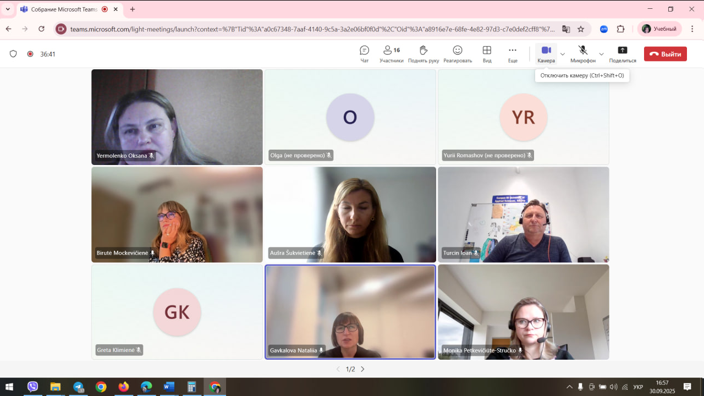Open the More options menu
The width and height of the screenshot is (704, 396).
[513, 54]
